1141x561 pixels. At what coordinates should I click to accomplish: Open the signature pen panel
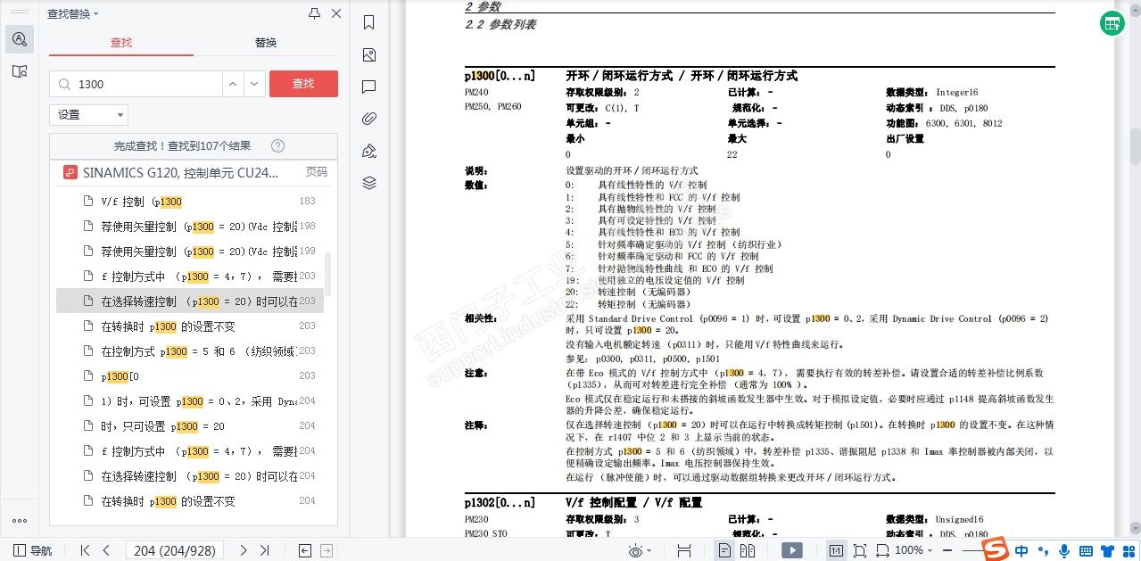click(x=369, y=151)
